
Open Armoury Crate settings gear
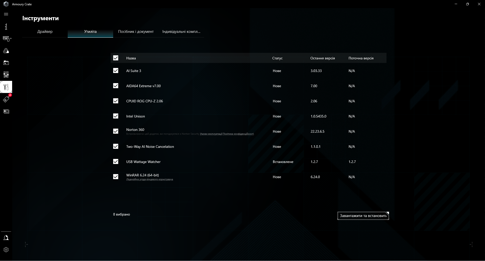click(6, 250)
